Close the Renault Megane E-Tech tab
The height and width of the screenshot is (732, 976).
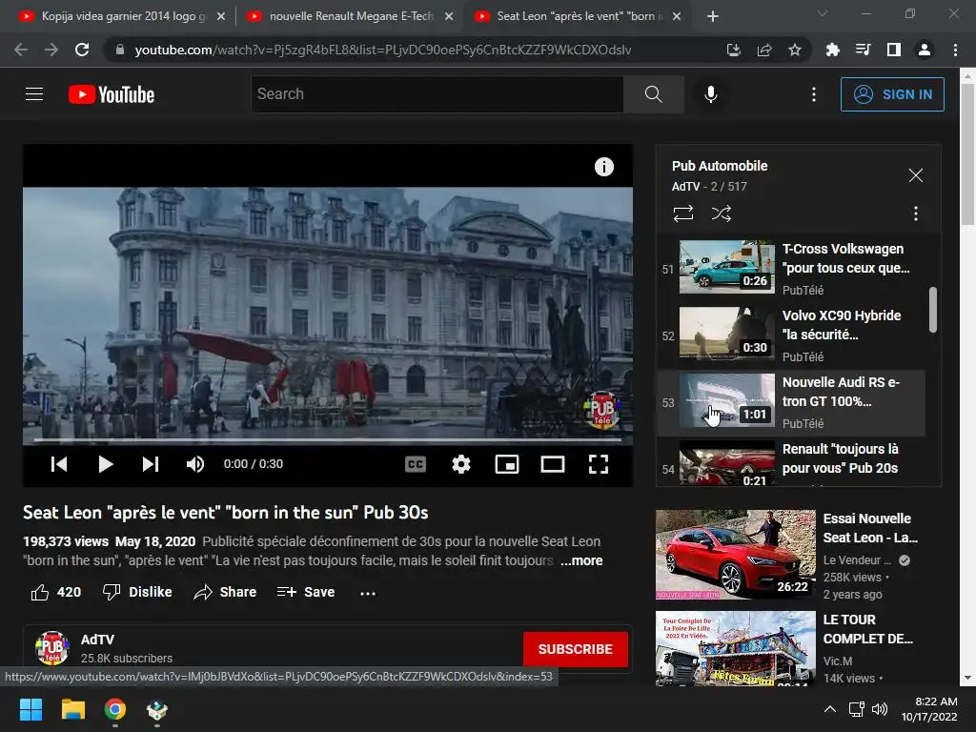pyautogui.click(x=449, y=17)
